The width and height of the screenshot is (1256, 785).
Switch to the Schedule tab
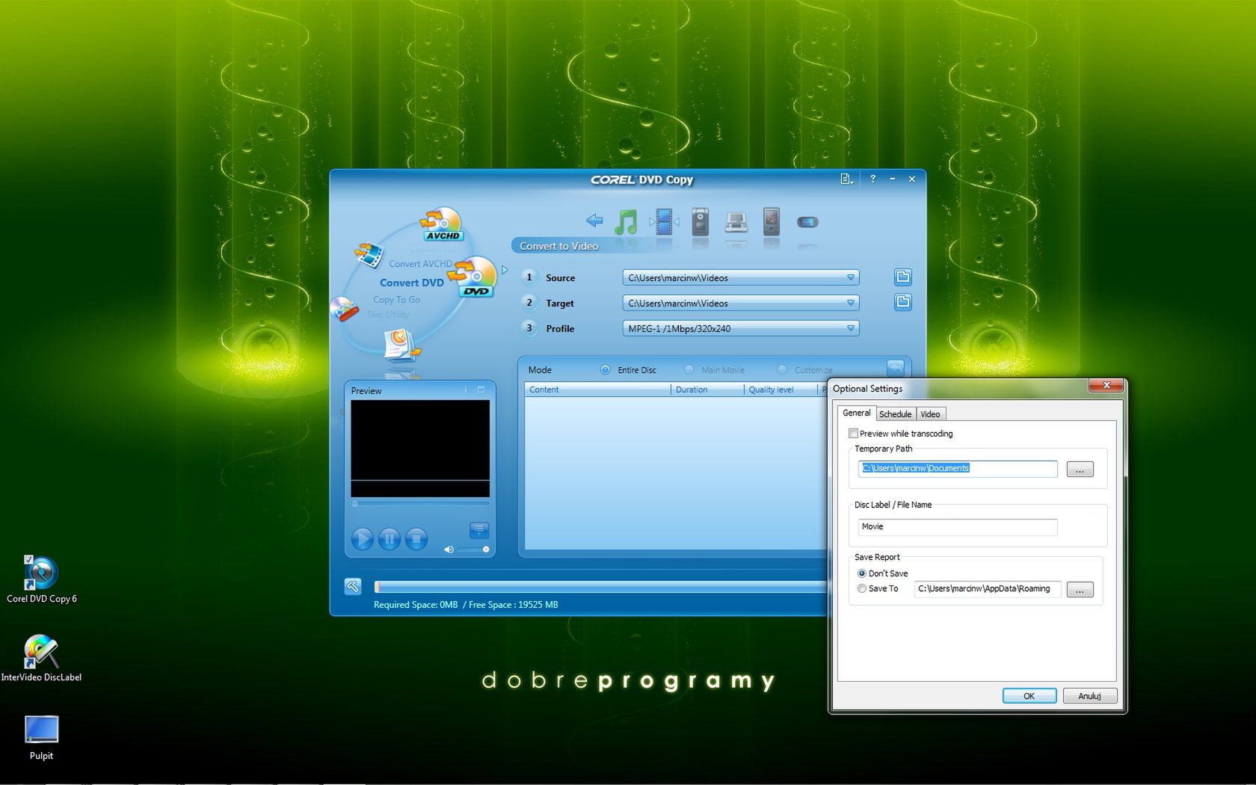895,414
